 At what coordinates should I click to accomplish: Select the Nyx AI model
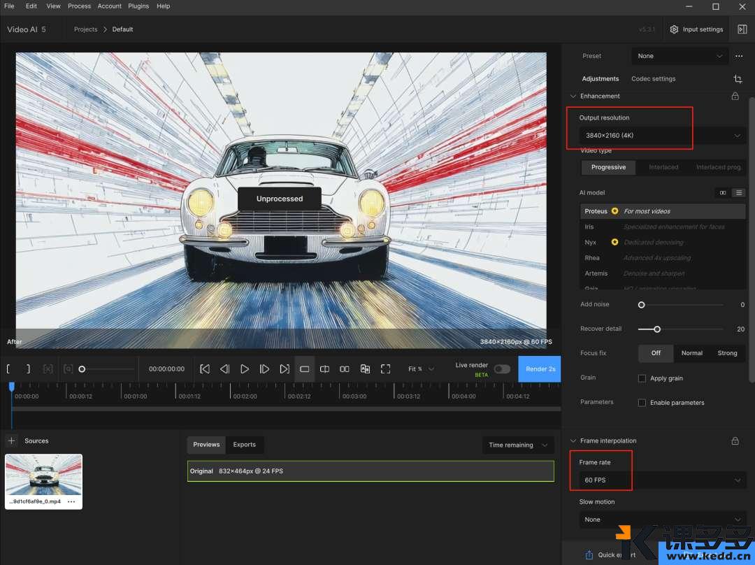tap(663, 242)
